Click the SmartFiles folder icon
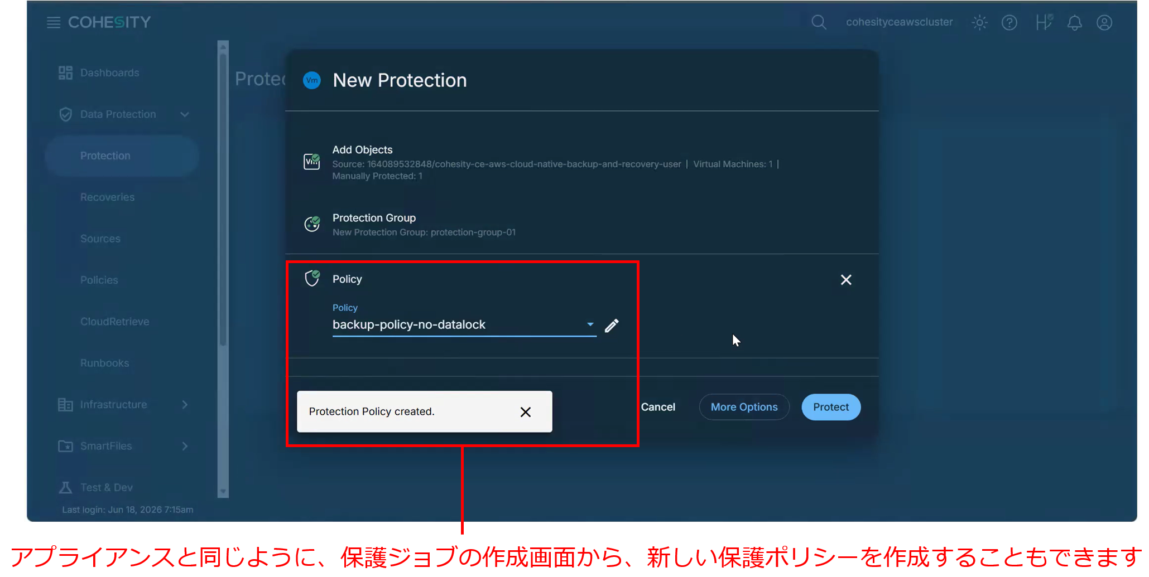1149x577 pixels. coord(65,446)
